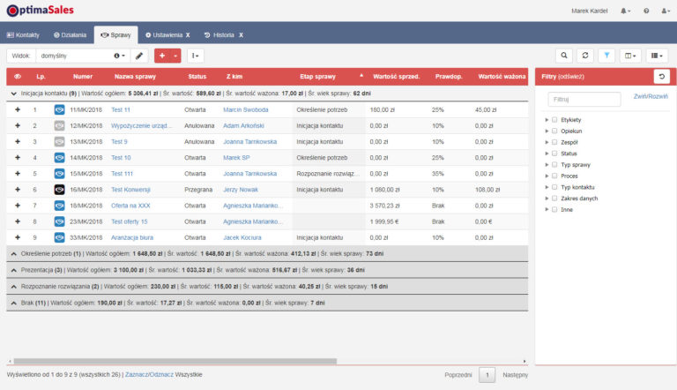677x390 pixels.
Task: Click the plus icon in row 1
Action: [18, 109]
